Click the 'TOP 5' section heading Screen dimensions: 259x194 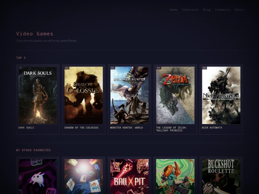coord(21,58)
